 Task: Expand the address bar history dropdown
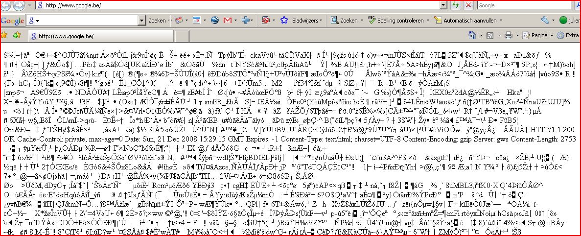coord(444,5)
